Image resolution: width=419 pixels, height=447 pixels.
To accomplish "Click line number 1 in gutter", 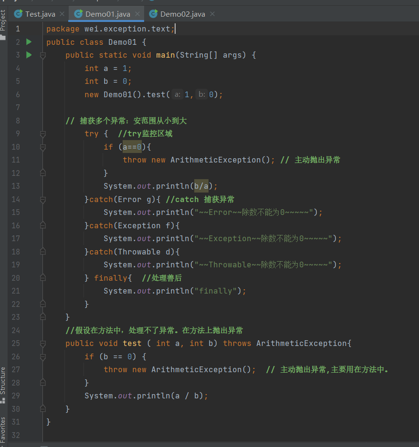I will coord(18,29).
